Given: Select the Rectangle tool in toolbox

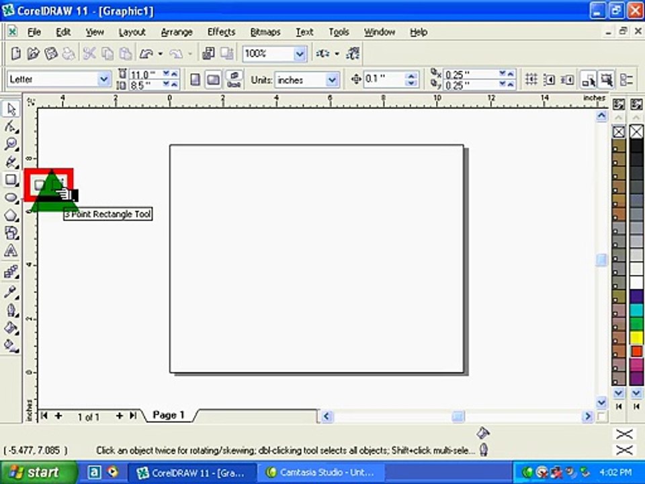Looking at the screenshot, I should pyautogui.click(x=11, y=180).
